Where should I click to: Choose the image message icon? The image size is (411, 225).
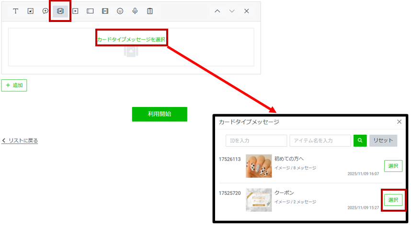coord(30,11)
